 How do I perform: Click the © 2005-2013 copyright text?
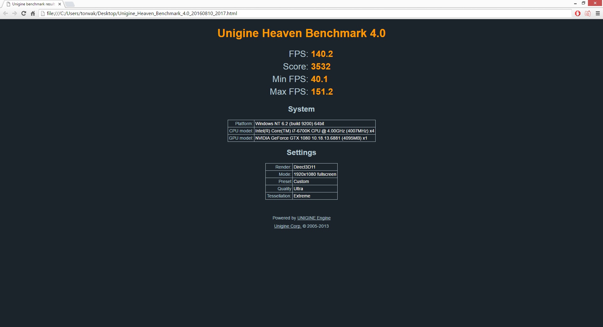click(316, 226)
